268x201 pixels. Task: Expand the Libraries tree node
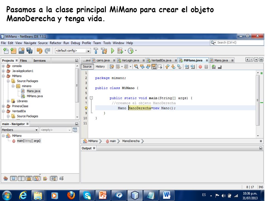[x=8, y=101]
